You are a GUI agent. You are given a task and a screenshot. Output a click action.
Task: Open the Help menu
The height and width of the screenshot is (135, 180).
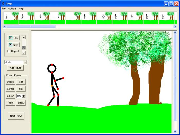[21, 8]
